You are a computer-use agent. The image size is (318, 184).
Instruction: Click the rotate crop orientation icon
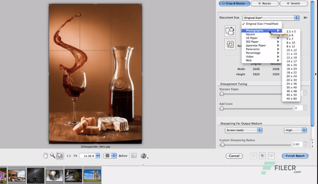[230, 31]
